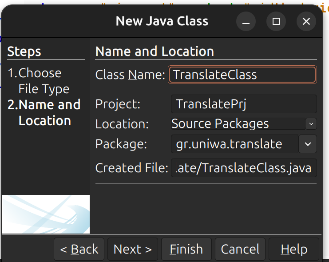The image size is (329, 262).
Task: Click the step 1 Choose File Type text
Action: pos(39,81)
